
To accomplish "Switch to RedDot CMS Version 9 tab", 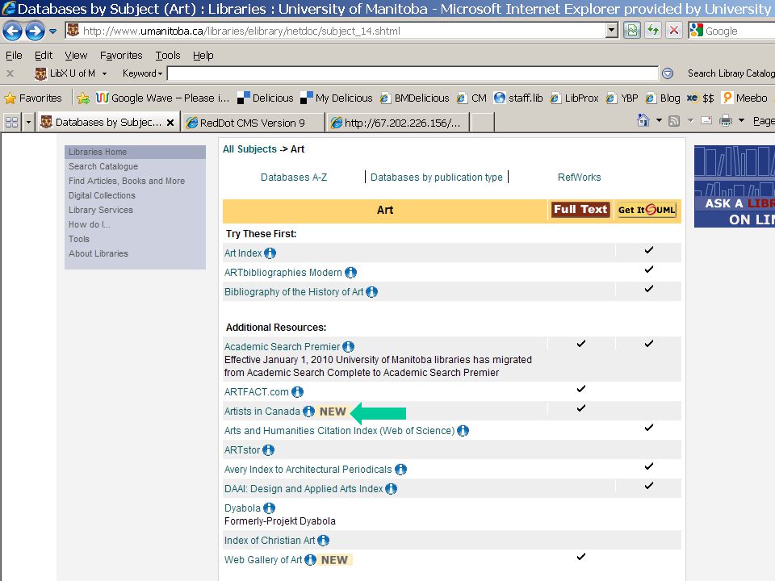I will tap(252, 123).
